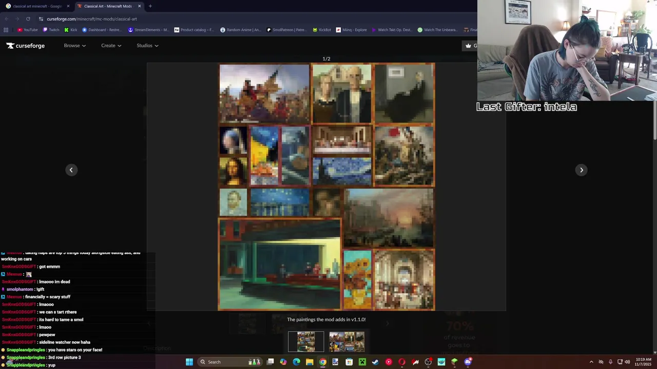Open the Twitch bookmark
657x369 pixels.
[x=51, y=30]
